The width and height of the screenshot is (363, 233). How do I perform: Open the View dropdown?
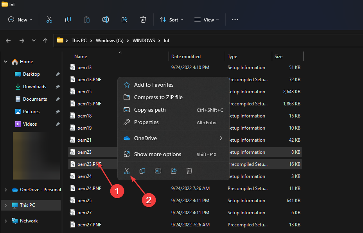(x=207, y=20)
